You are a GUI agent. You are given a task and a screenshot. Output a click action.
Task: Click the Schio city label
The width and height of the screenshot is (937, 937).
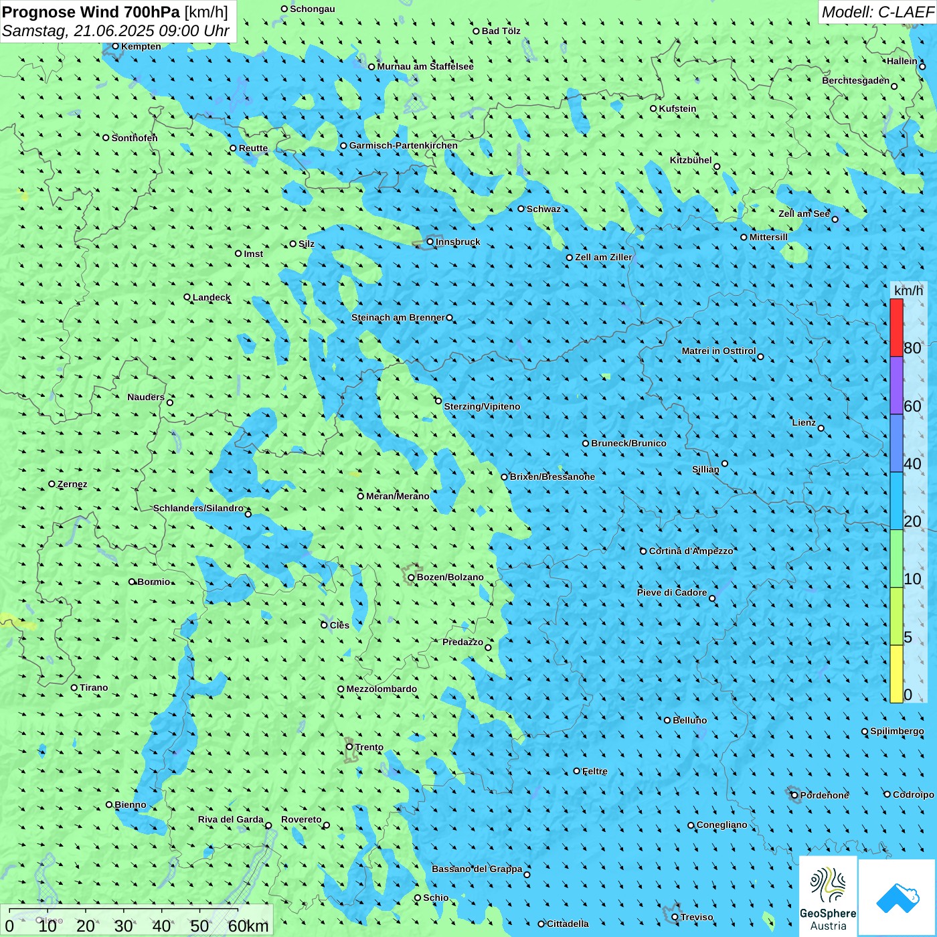[436, 898]
